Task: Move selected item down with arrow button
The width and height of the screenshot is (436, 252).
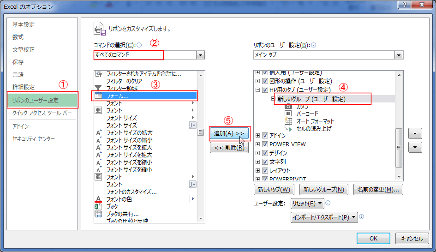Action: coord(415,147)
